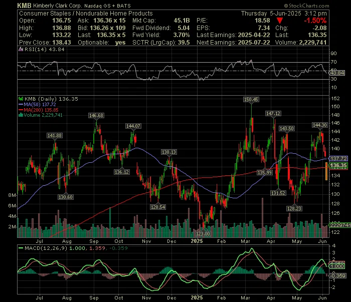Viewport: 351px width, 302px height.
Task: Click the MA(200) 135.85 legend entry
Action: tap(38, 110)
